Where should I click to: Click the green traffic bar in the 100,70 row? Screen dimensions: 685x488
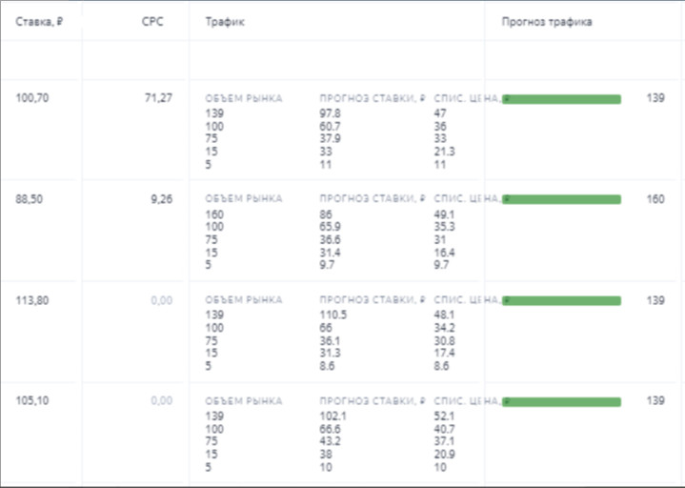coord(561,99)
